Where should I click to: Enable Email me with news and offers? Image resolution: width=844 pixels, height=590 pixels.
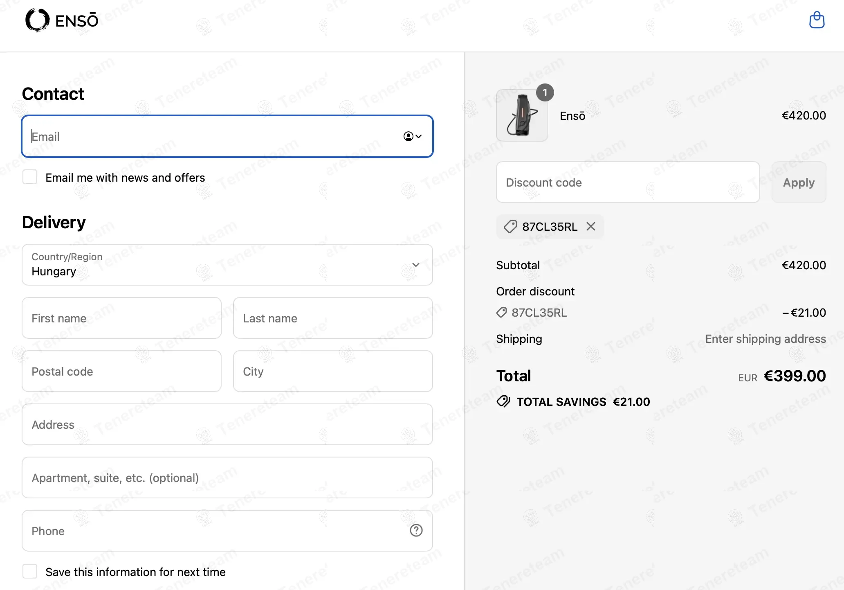(x=30, y=177)
